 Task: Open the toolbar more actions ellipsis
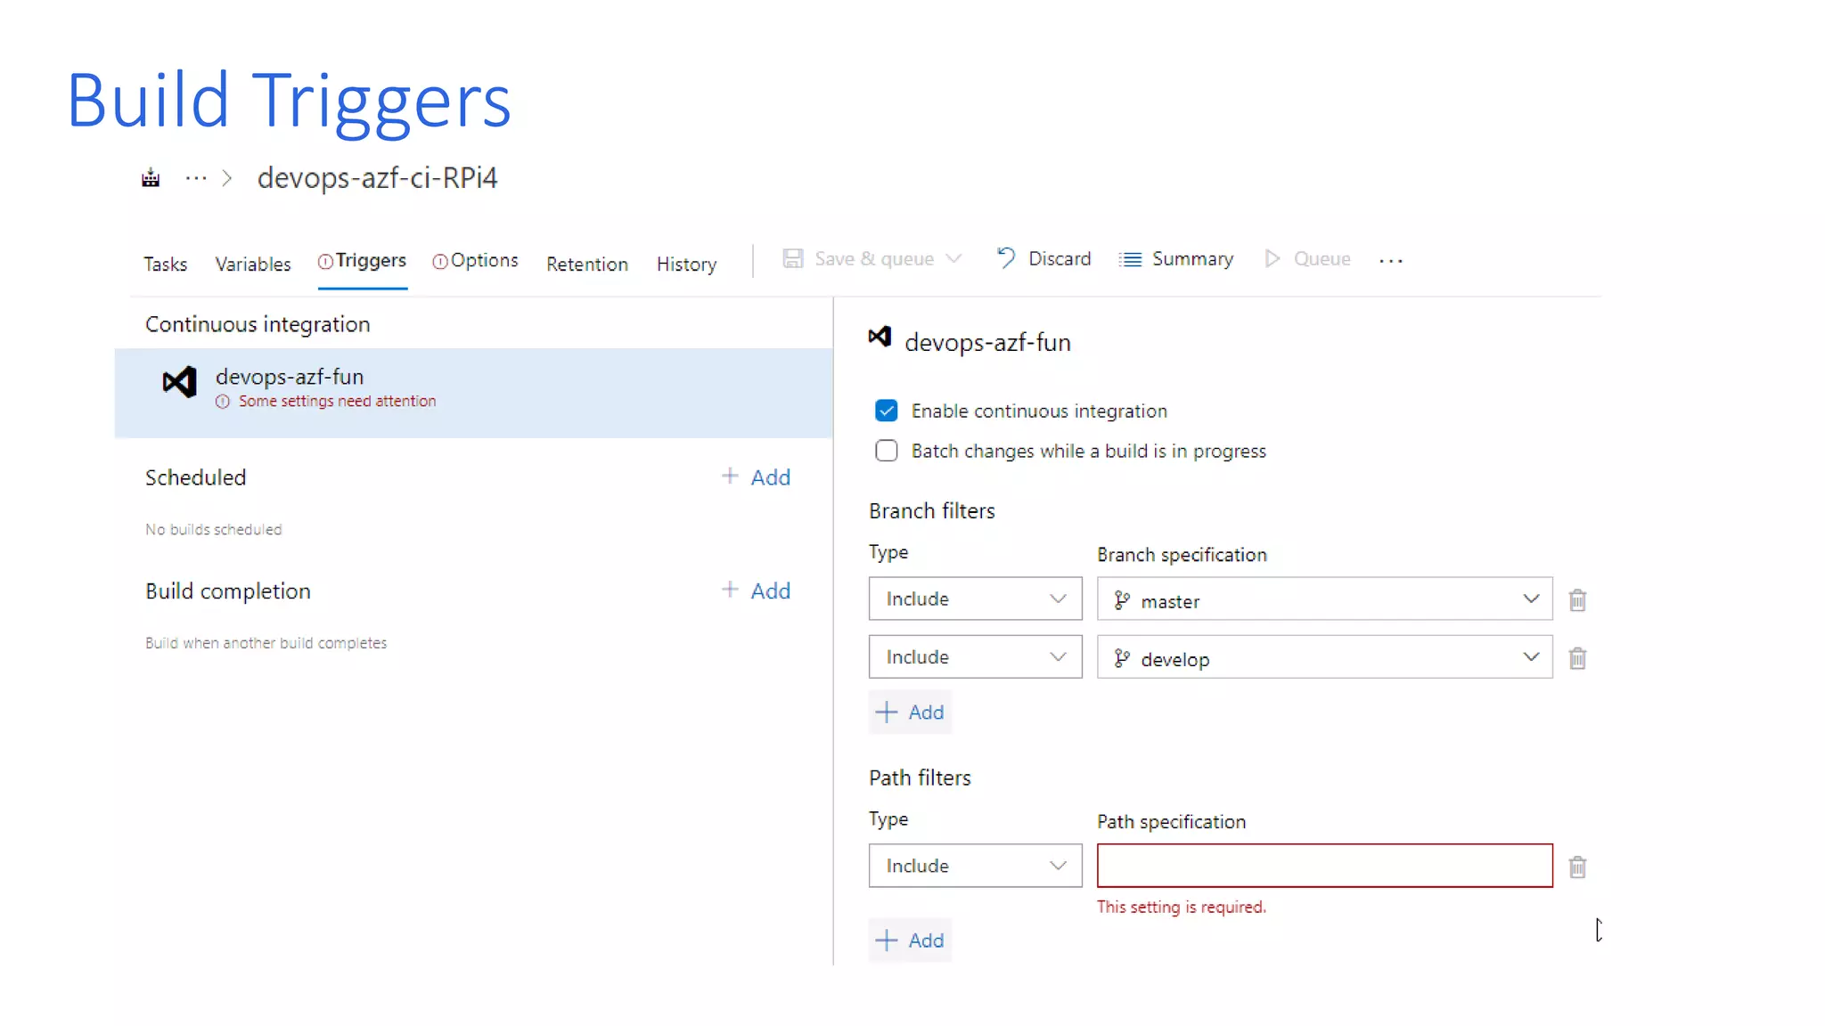pos(1390,260)
